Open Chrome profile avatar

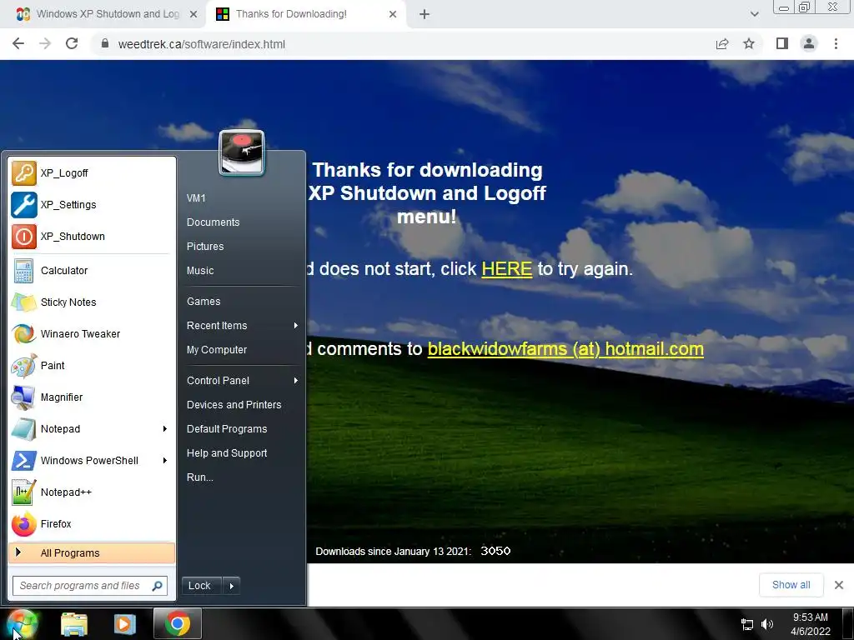pos(809,43)
